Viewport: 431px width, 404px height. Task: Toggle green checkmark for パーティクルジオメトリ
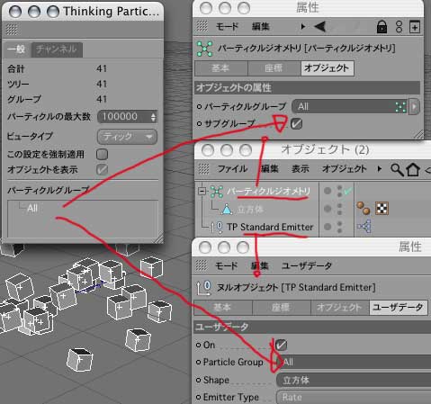347,191
